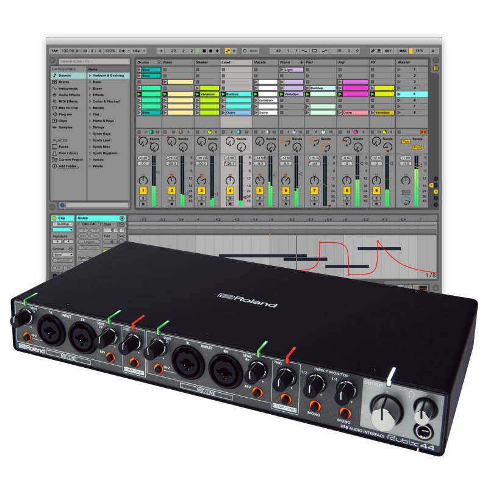Toggle the browser Preview headphone button
Viewport: 488px width, 488px height.
tap(62, 205)
